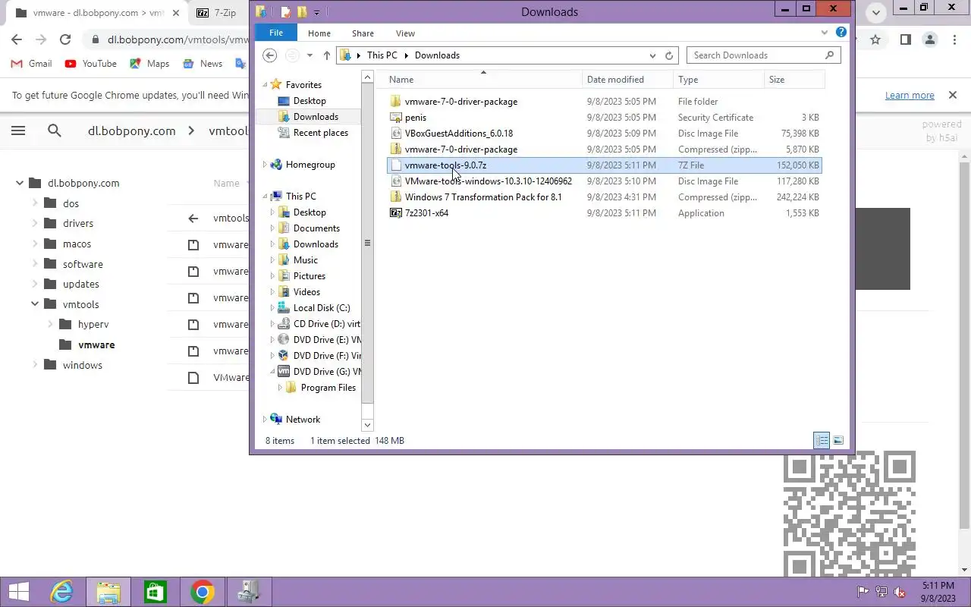971x607 pixels.
Task: Select the Security Certificate file row
Action: coord(604,118)
